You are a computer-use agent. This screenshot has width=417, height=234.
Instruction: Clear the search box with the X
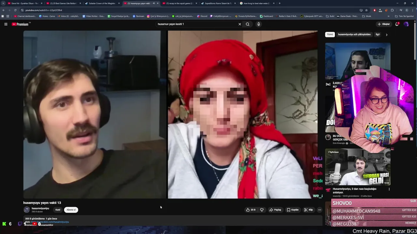[x=240, y=24]
